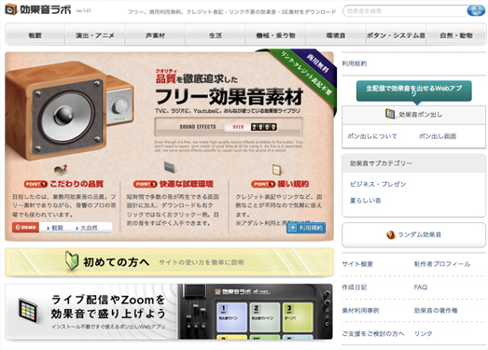Open the 演出・アニメ category menu
Viewport: 488px width, 350px height.
(95, 35)
